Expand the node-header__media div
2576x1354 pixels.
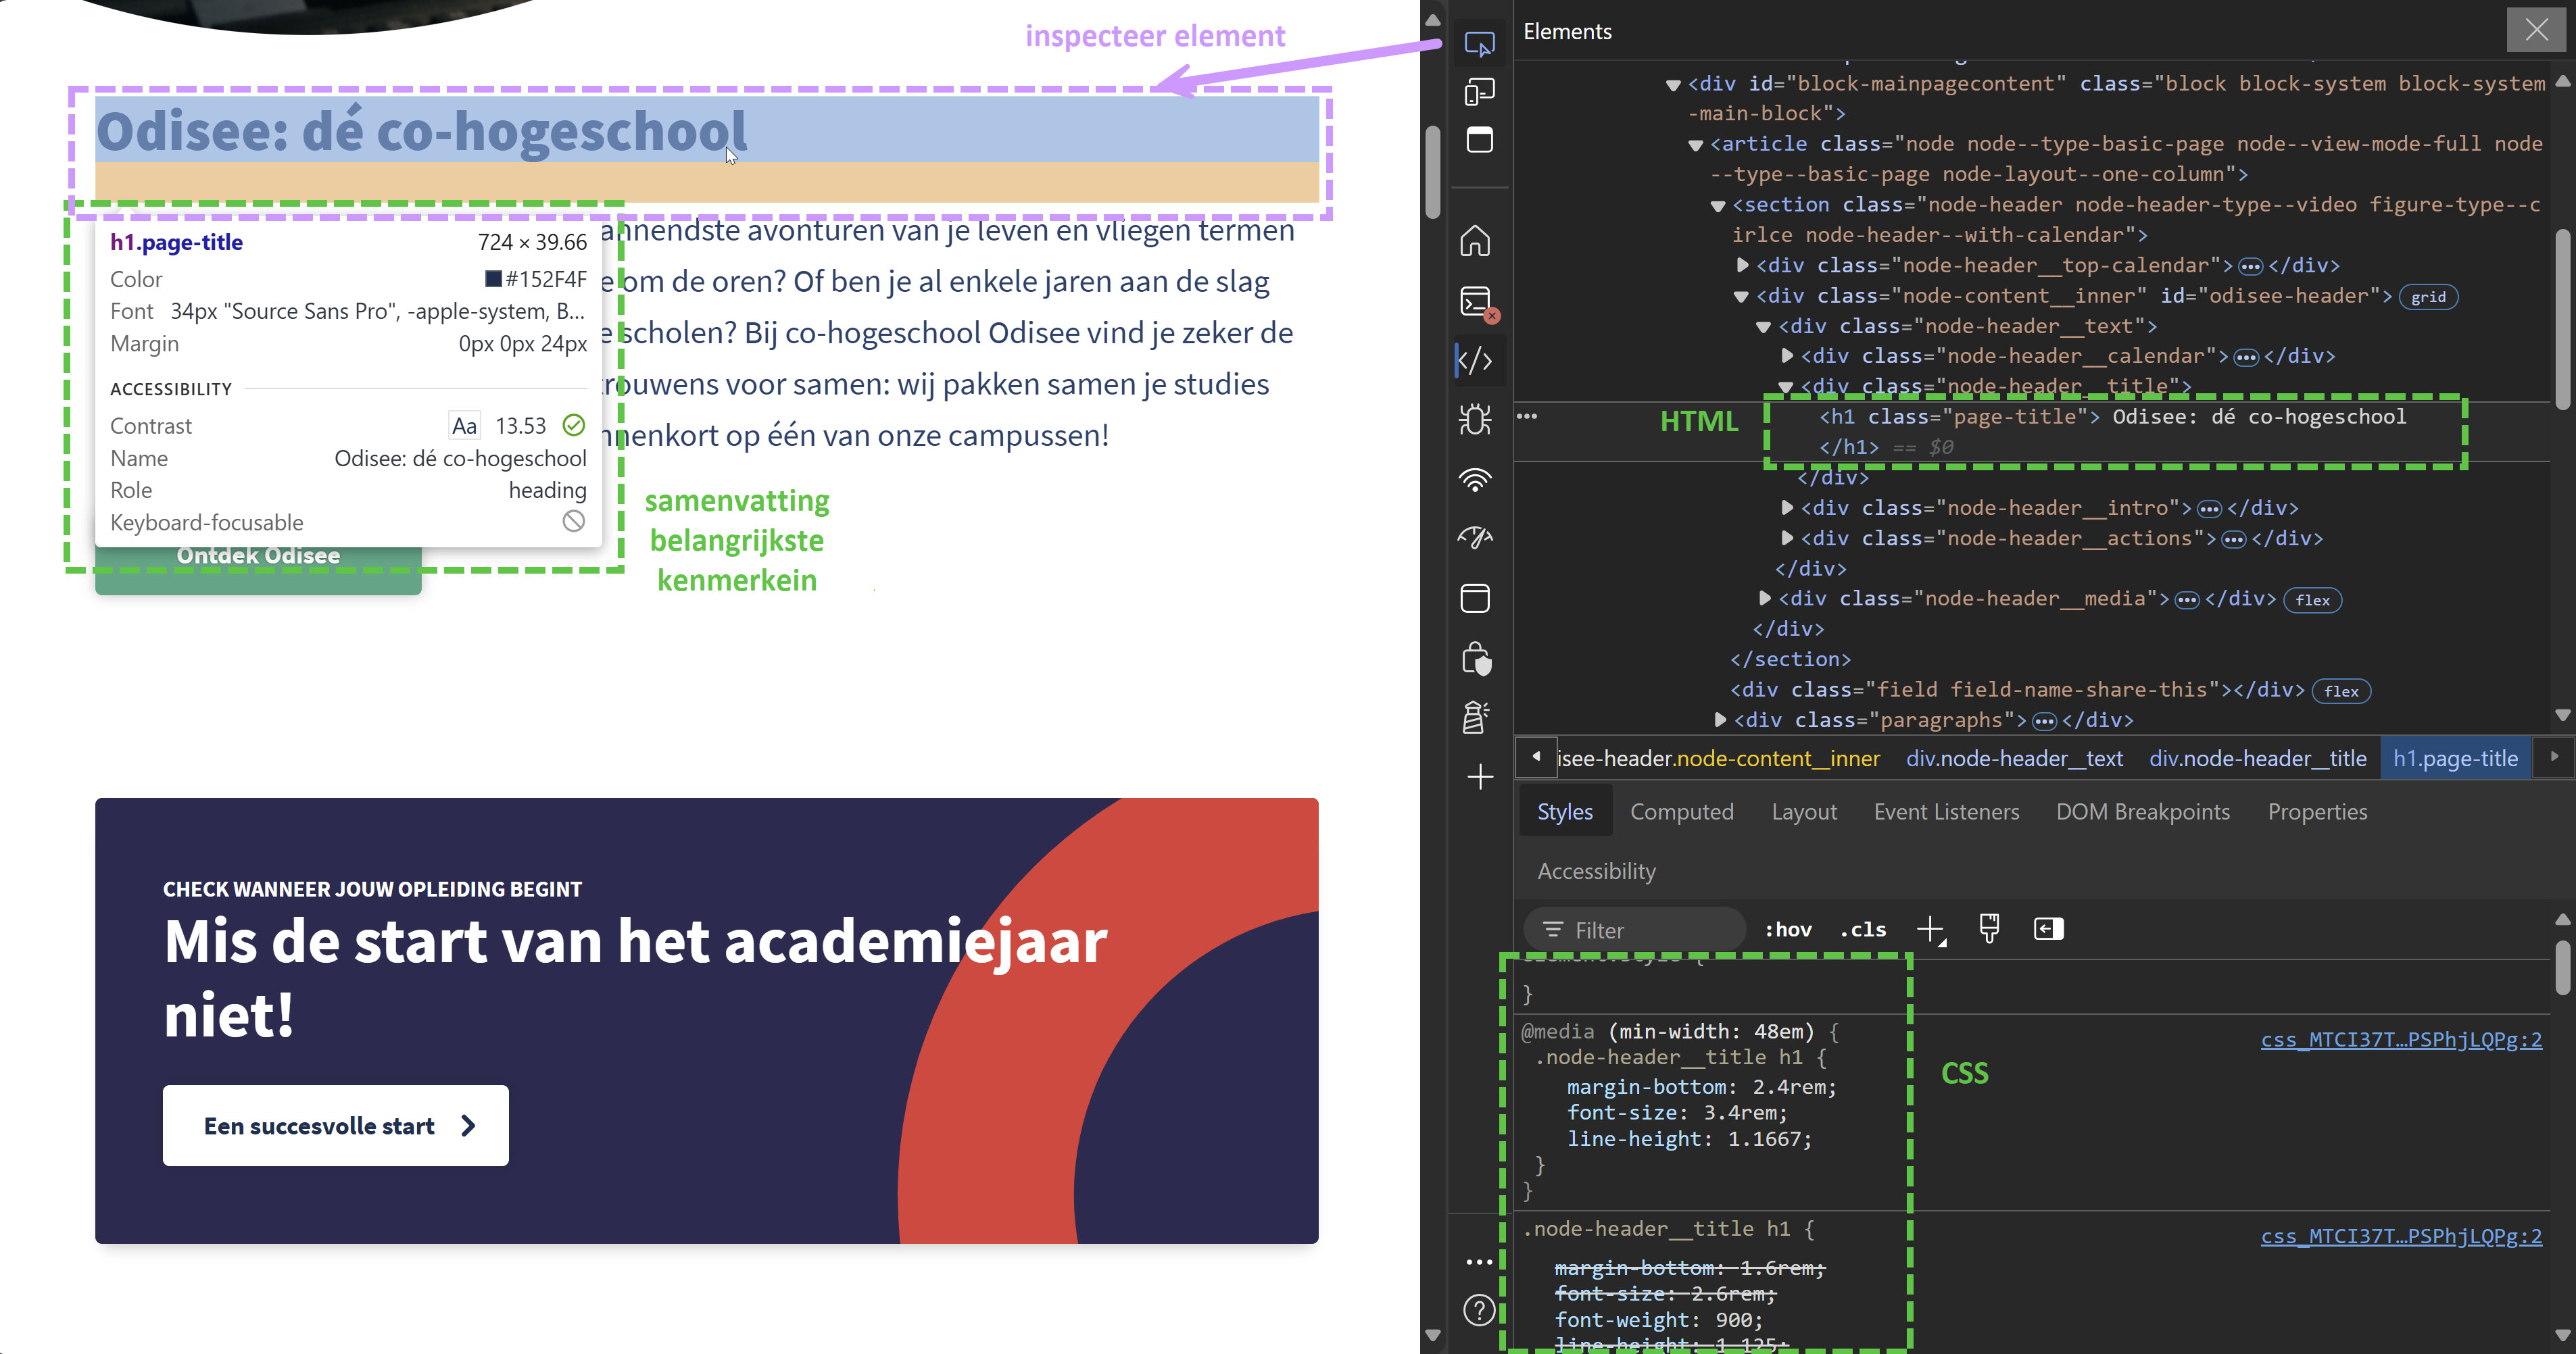pos(1765,599)
